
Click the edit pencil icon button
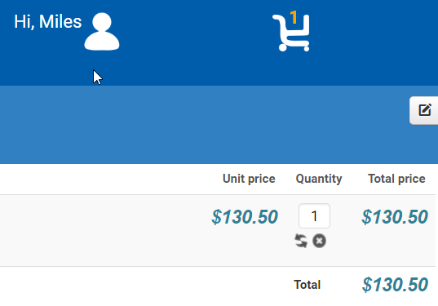coord(424,110)
